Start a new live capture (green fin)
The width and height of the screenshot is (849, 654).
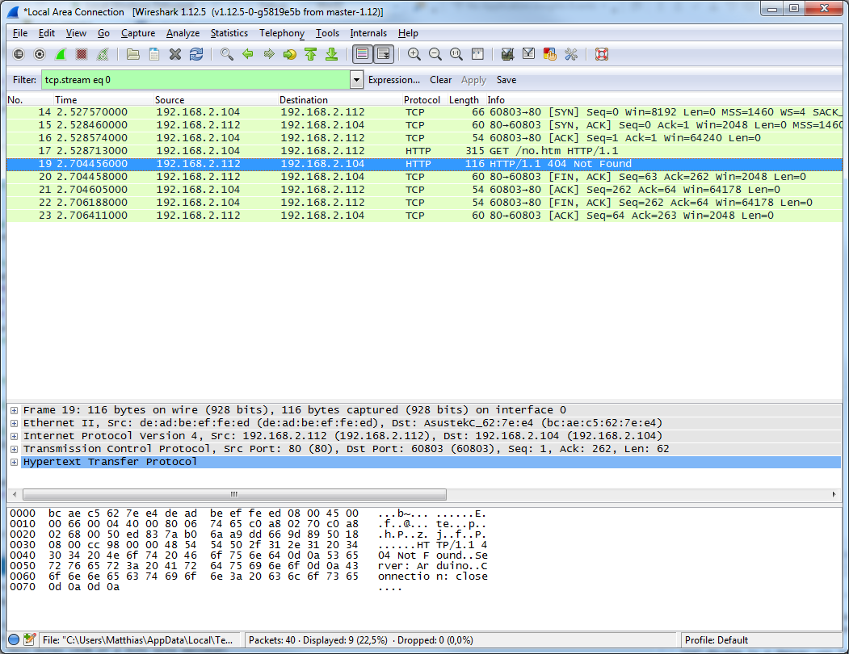tap(61, 54)
